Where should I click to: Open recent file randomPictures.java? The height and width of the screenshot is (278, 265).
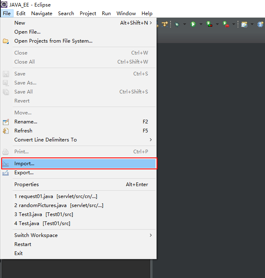[79, 205]
